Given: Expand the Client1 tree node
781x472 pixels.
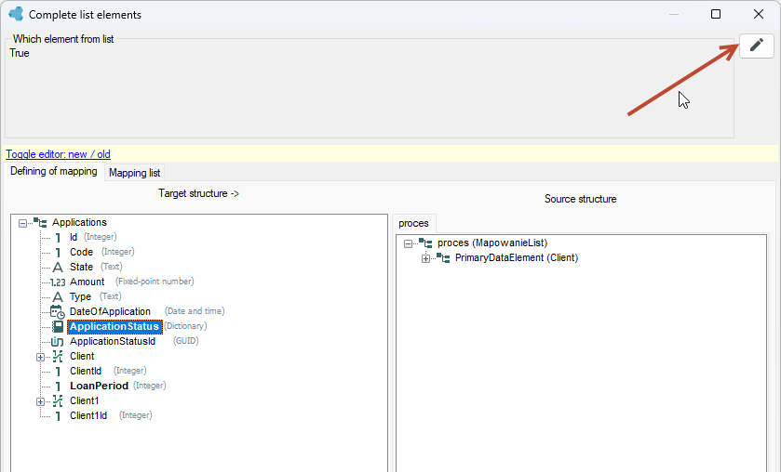Looking at the screenshot, I should [40, 402].
